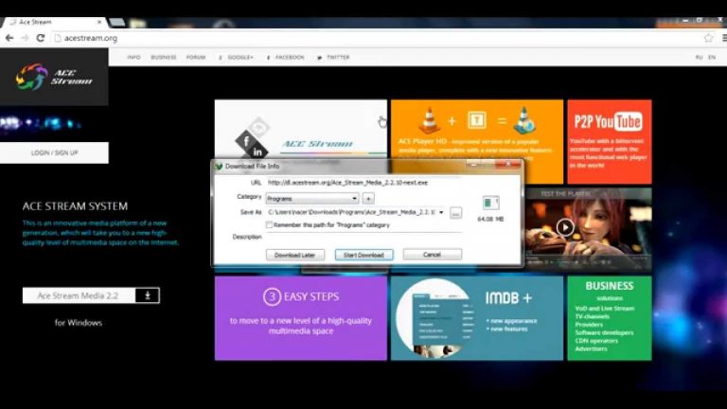727x409 pixels.
Task: Open the BUSINESS solutions green tile
Action: click(610, 318)
